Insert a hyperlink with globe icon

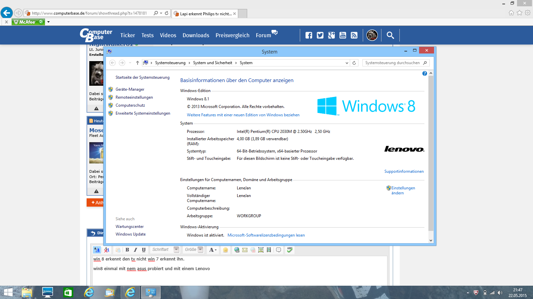[x=237, y=250]
